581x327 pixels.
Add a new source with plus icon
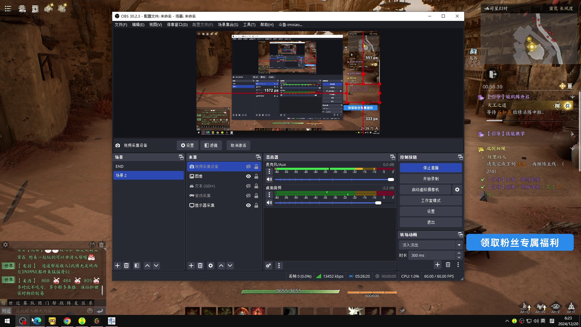click(191, 266)
